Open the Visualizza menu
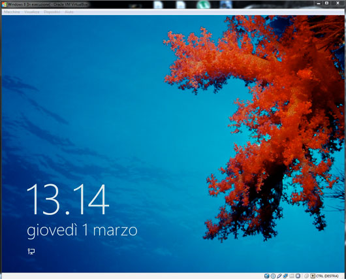Viewport: 346px width, 279px height. click(x=32, y=12)
